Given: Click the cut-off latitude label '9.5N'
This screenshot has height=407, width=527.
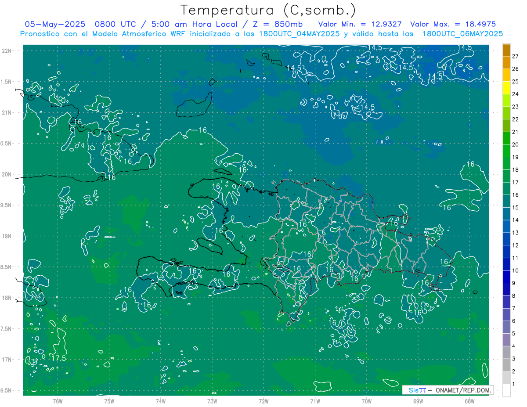Looking at the screenshot, I should (x=7, y=205).
